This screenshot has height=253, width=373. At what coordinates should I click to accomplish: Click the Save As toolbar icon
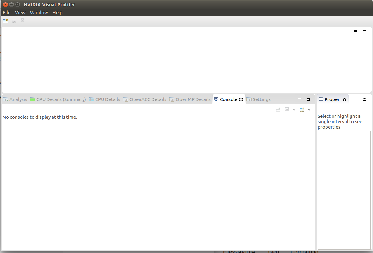point(22,21)
